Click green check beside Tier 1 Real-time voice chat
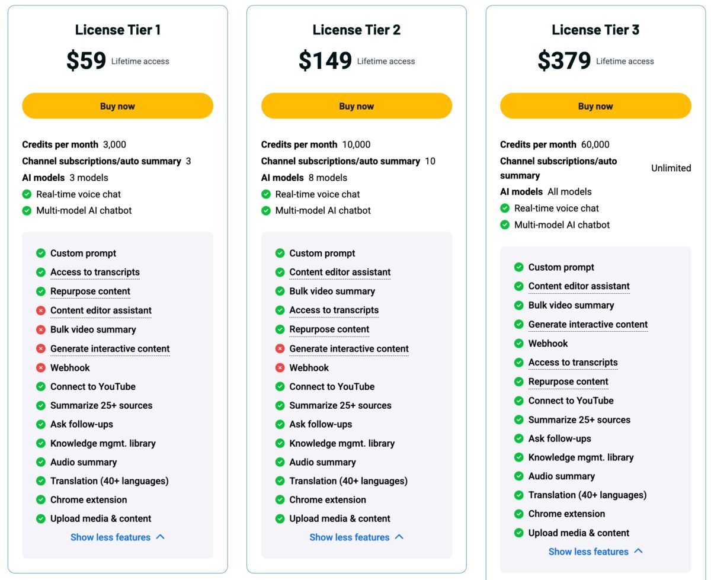The width and height of the screenshot is (711, 580). coord(27,194)
